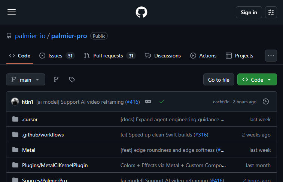This screenshot has height=182, width=283.
Task: Open the Sources/PalmierPro folder
Action: tap(45, 180)
